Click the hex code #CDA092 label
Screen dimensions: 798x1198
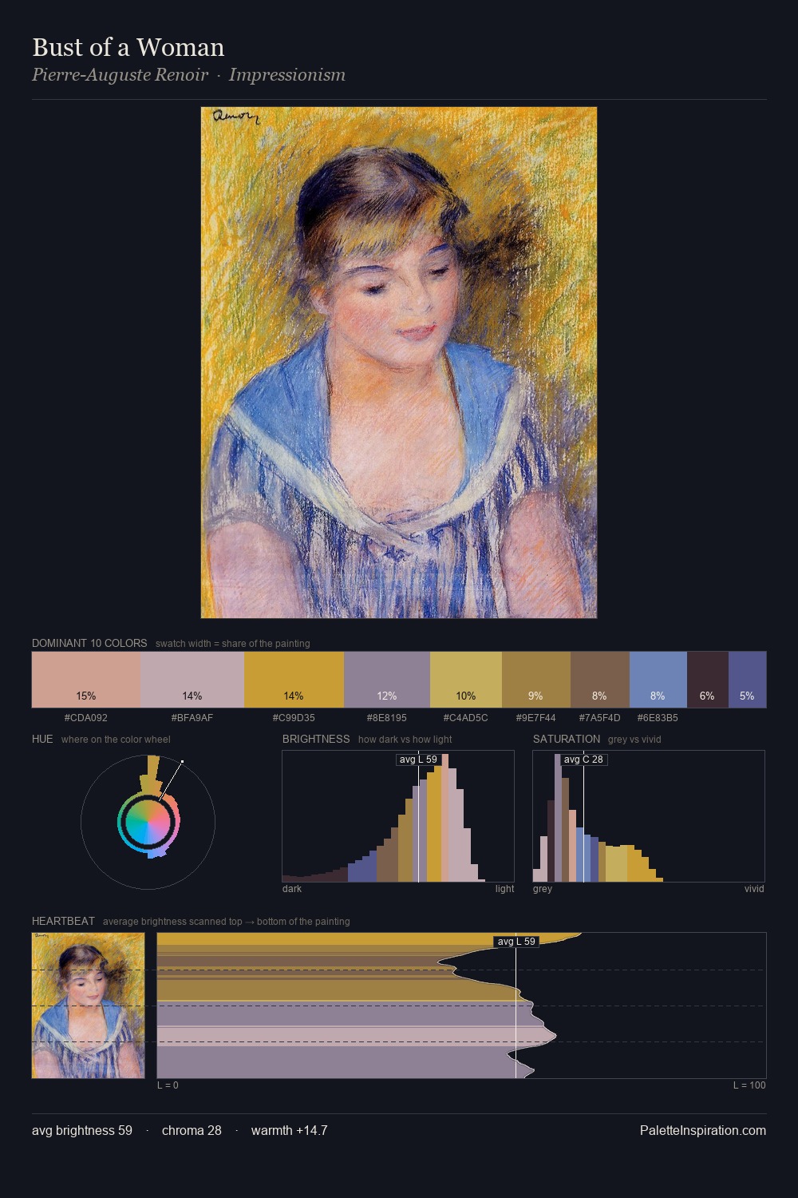(86, 718)
